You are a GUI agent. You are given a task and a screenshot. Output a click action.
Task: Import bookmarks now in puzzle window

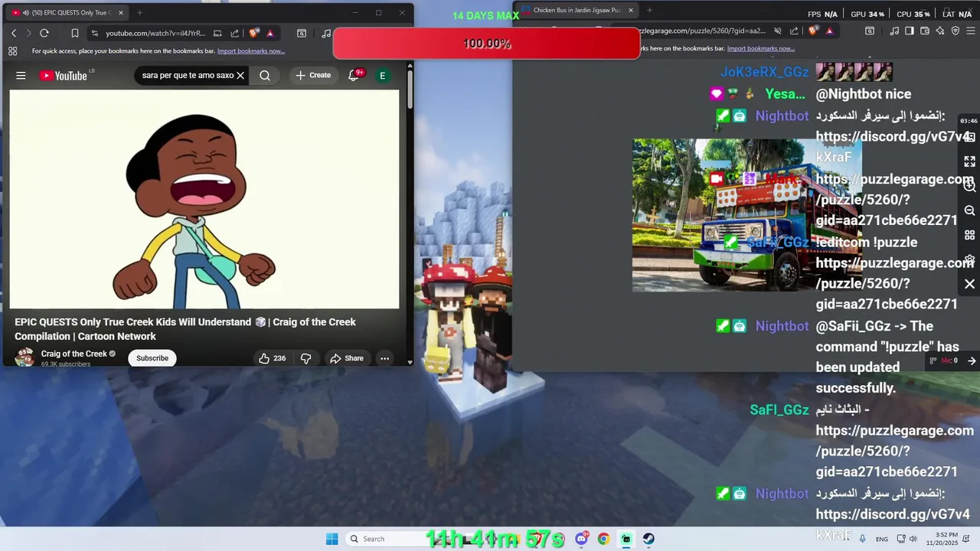coord(761,48)
